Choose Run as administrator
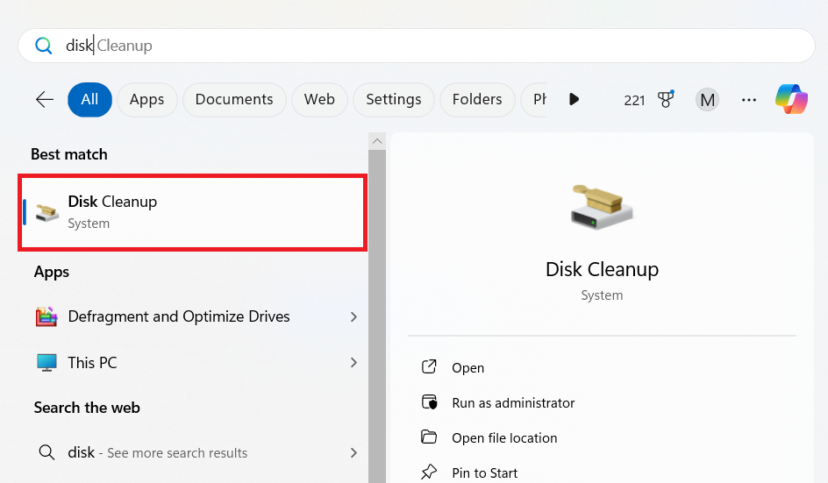The height and width of the screenshot is (483, 828). point(513,402)
